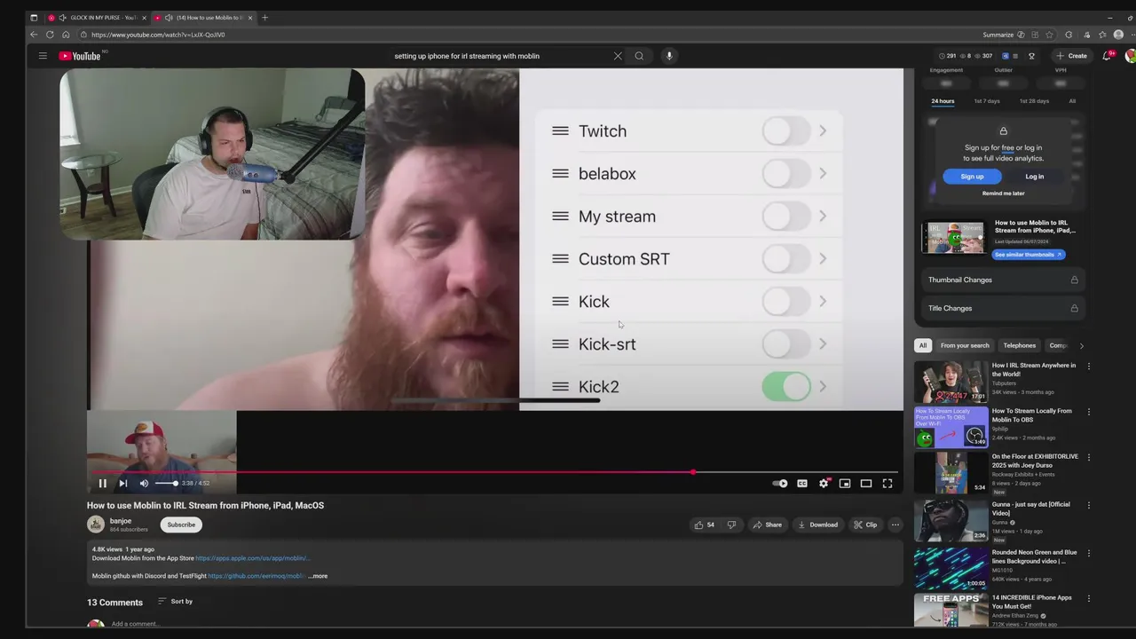Expand the Title Changes row
This screenshot has height=639, width=1136.
pyautogui.click(x=1003, y=308)
